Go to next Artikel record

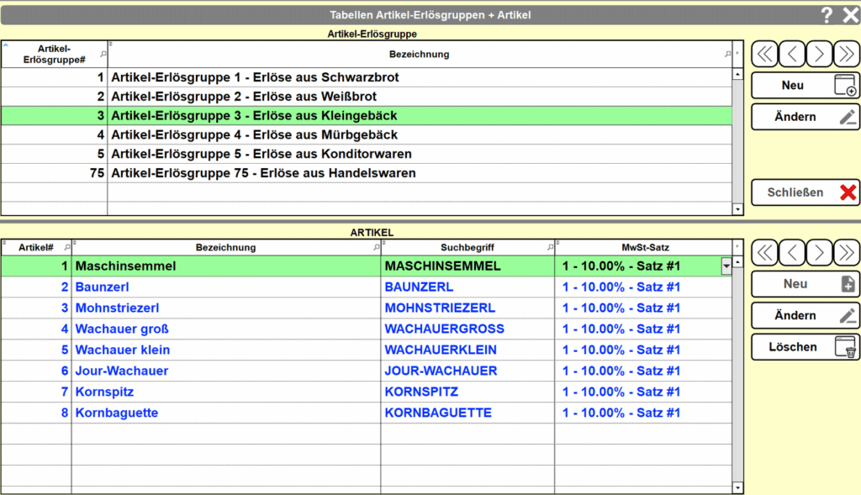(819, 252)
